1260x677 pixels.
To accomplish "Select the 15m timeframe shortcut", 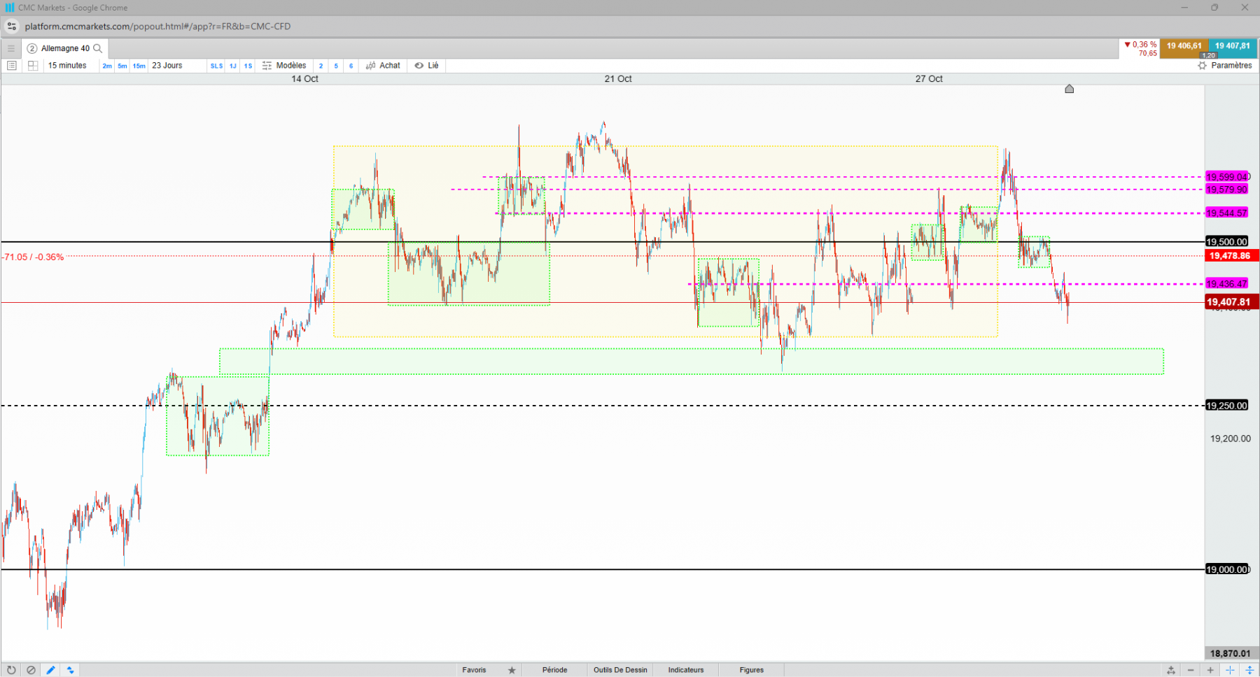I will [139, 66].
